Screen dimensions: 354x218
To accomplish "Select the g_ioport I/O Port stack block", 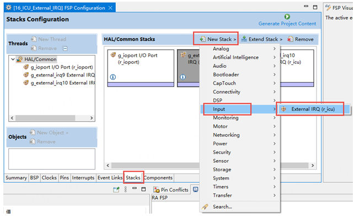I will tap(141, 68).
